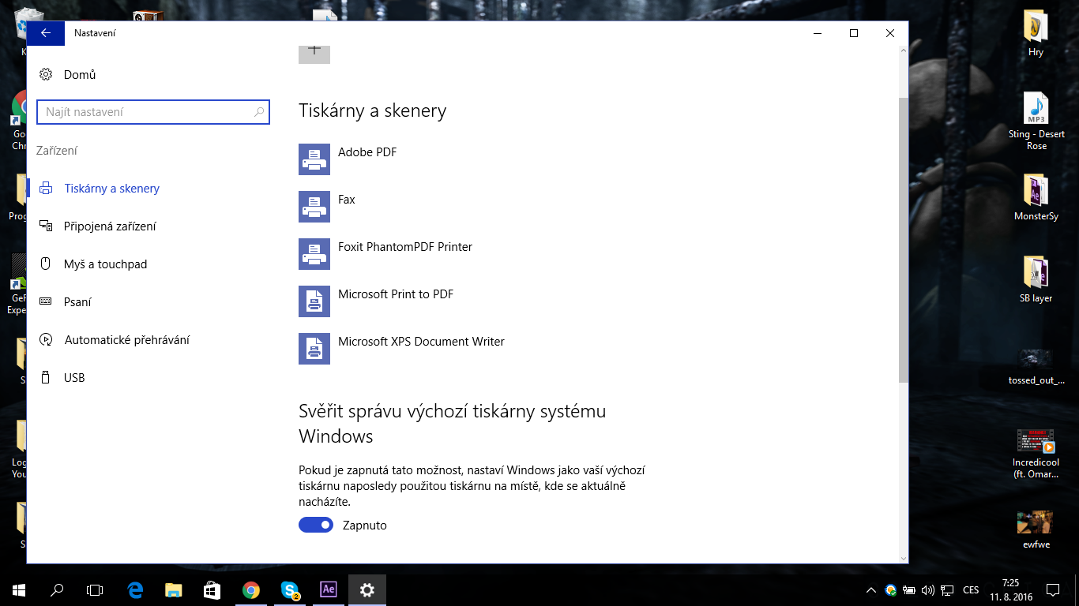This screenshot has height=606, width=1079.
Task: Click the Najít nastavení search field
Action: [146, 112]
